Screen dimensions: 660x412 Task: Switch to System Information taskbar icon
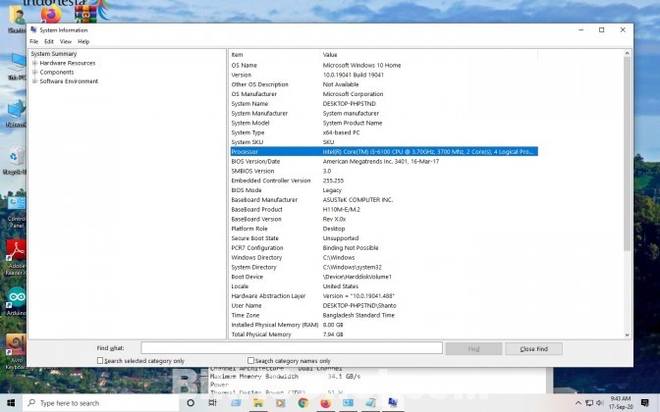(x=393, y=403)
